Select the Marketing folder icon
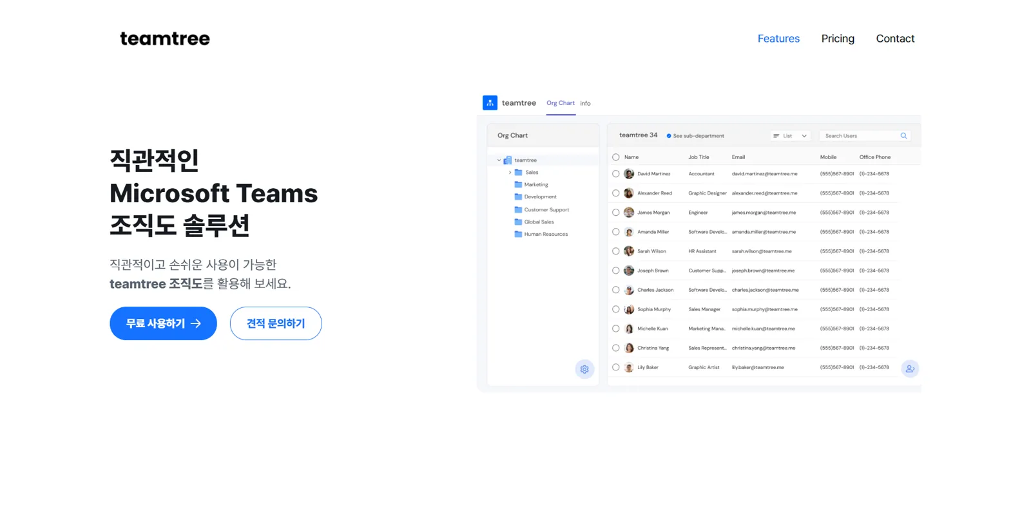Screen dimensions: 1031x516 518,185
